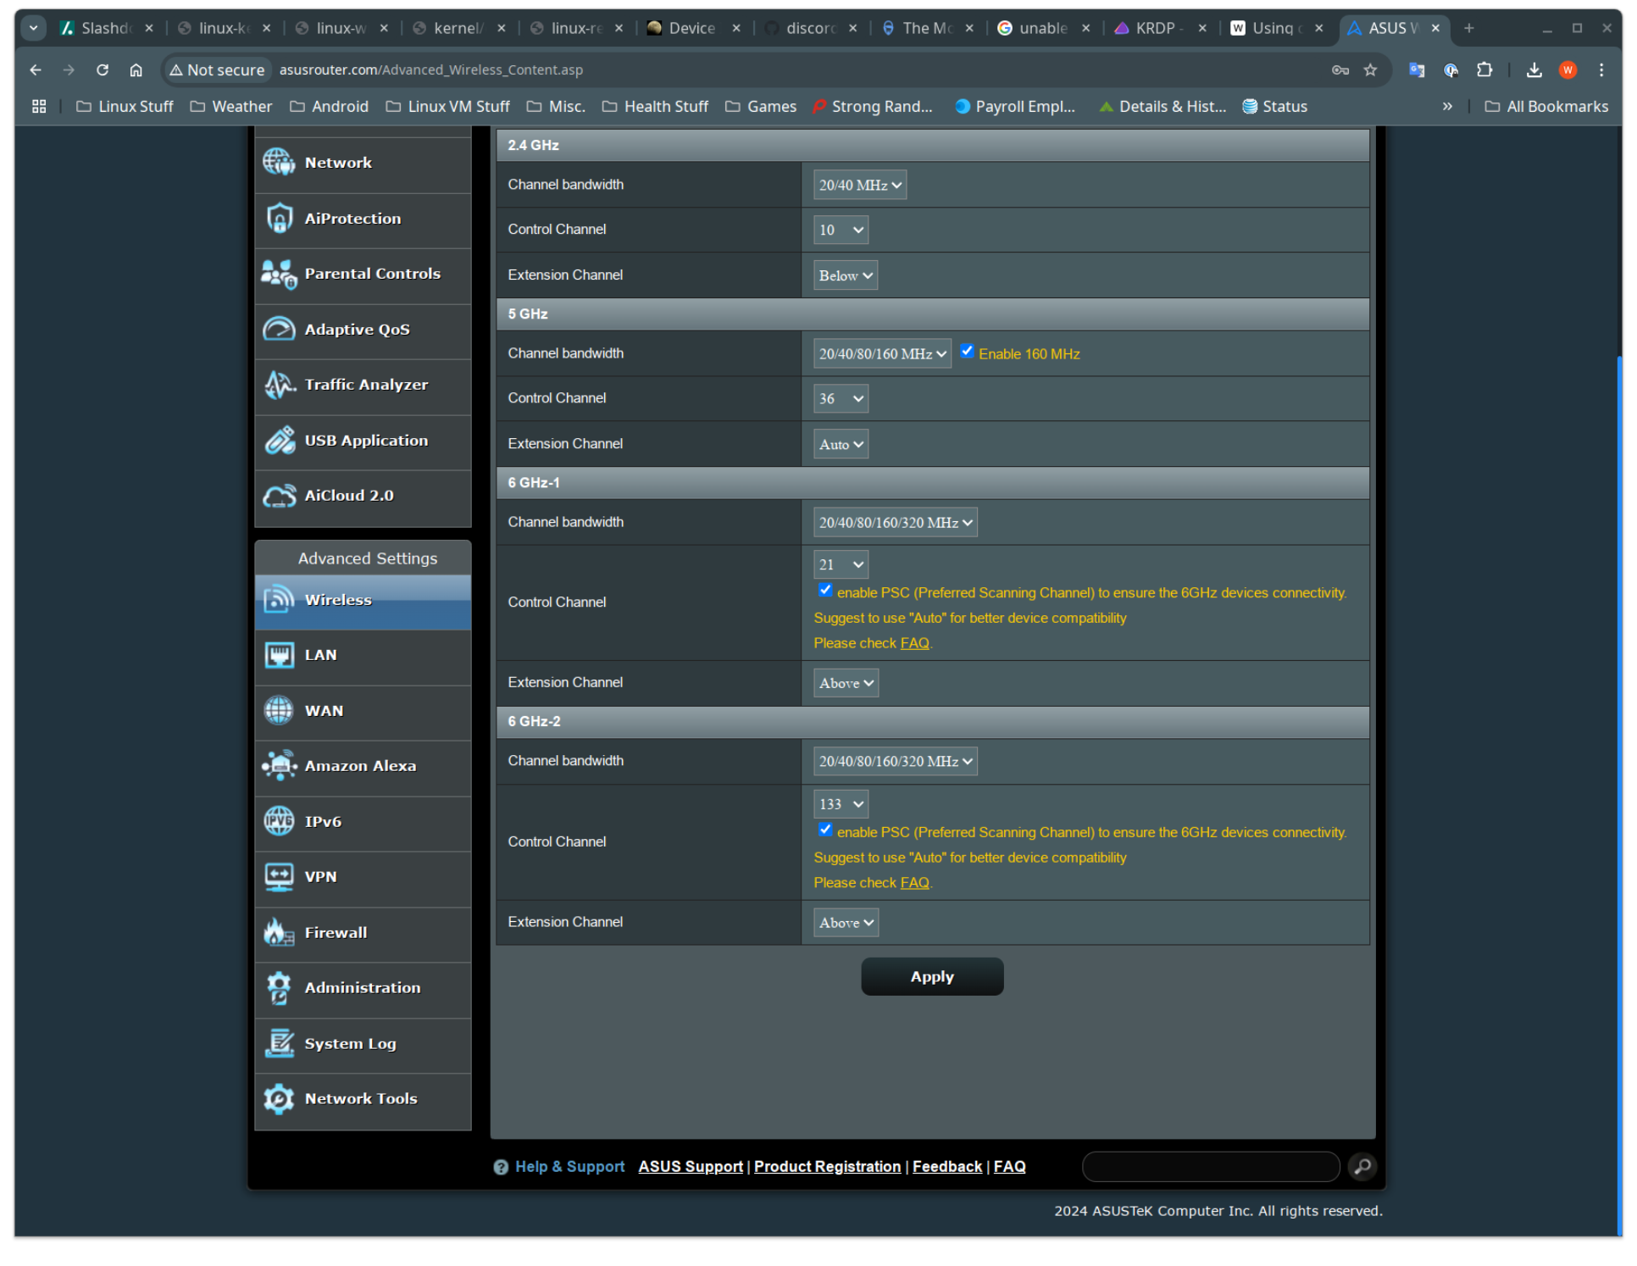Open the footer FAQ link
The image size is (1637, 1266).
pyautogui.click(x=1009, y=1167)
